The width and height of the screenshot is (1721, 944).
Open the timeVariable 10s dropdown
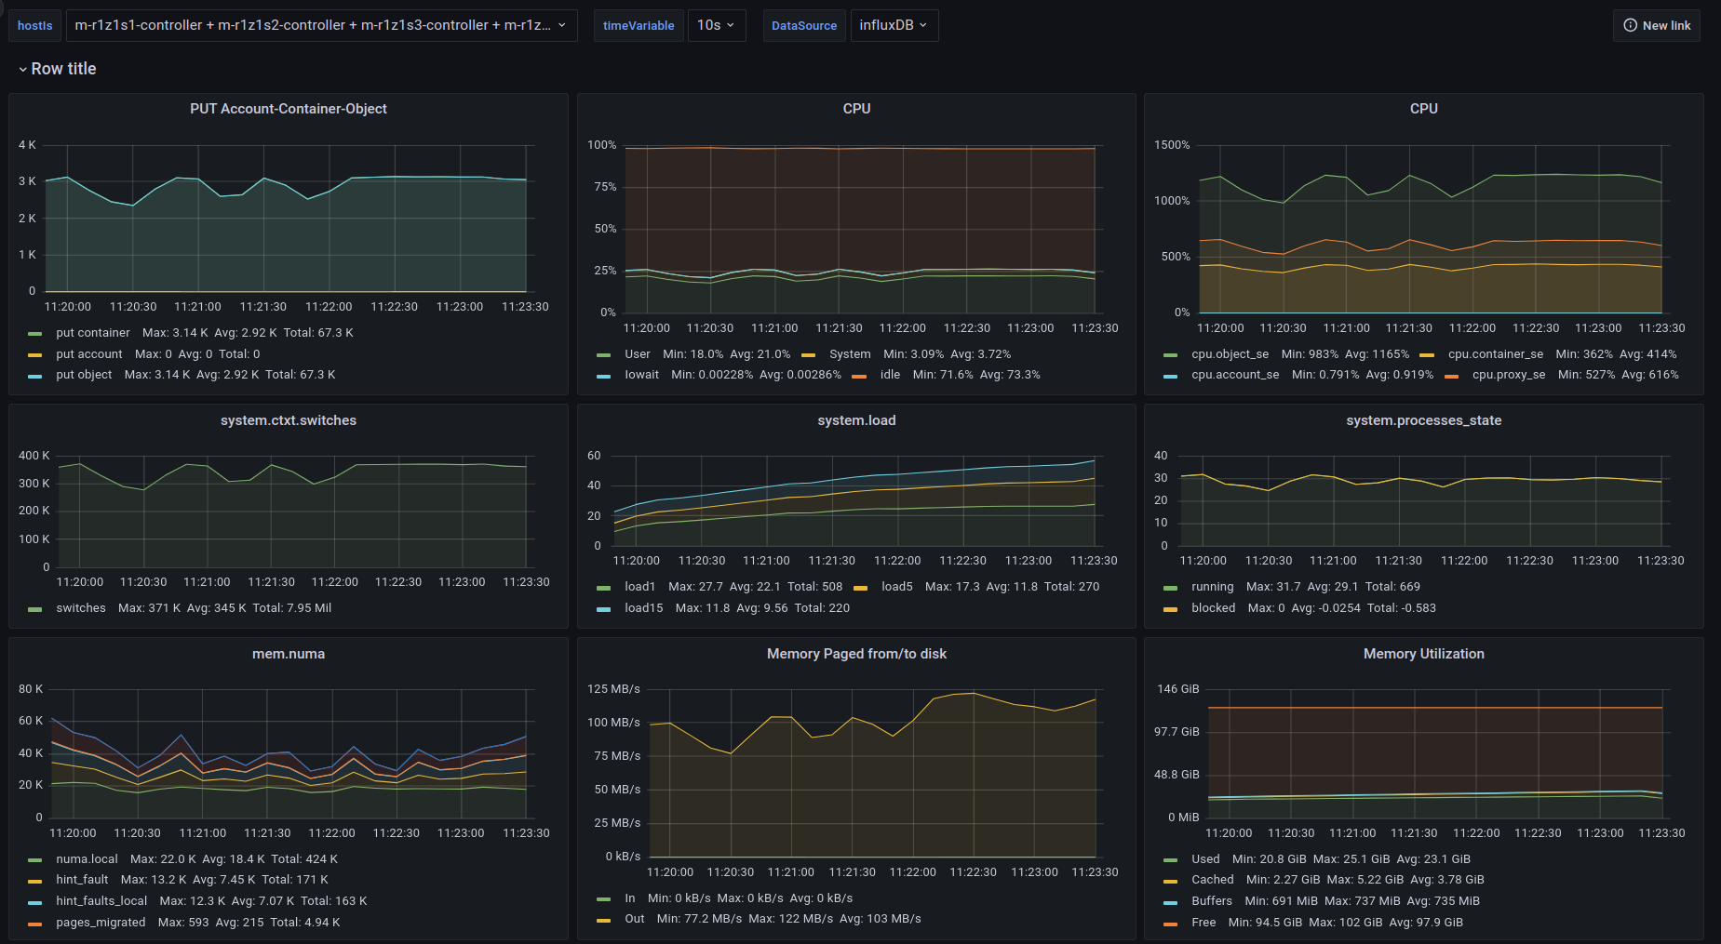click(716, 26)
